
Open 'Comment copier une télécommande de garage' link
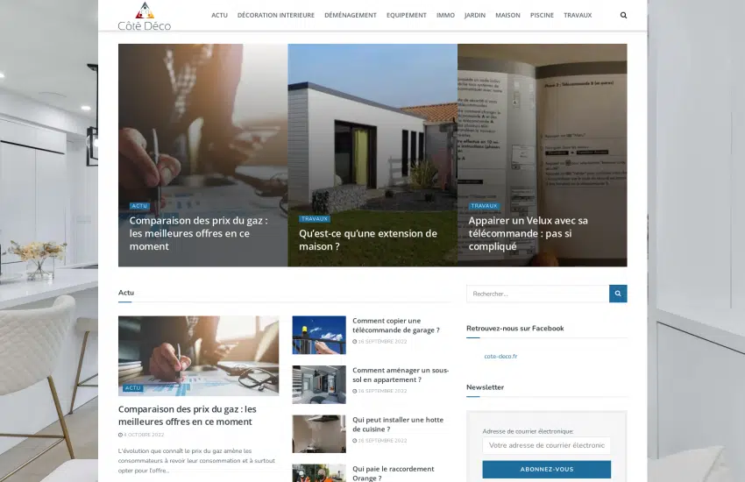coord(396,325)
